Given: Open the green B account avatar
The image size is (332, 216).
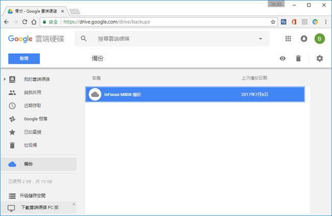Looking at the screenshot, I should pyautogui.click(x=320, y=38).
